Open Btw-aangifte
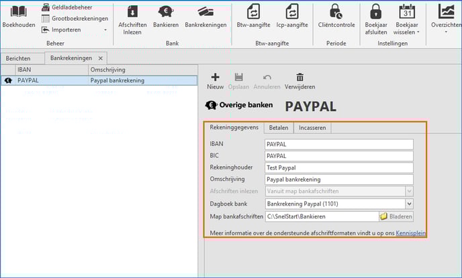The height and width of the screenshot is (278, 462). [x=253, y=17]
